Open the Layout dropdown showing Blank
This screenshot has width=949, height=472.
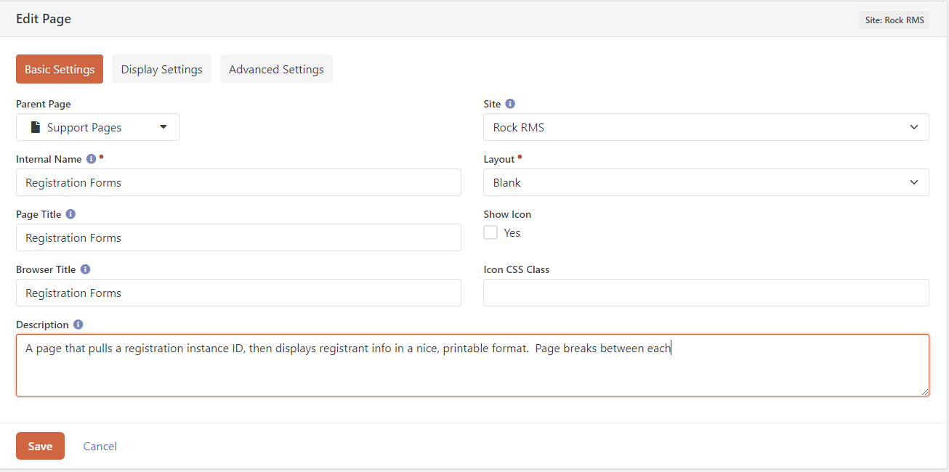pos(706,182)
